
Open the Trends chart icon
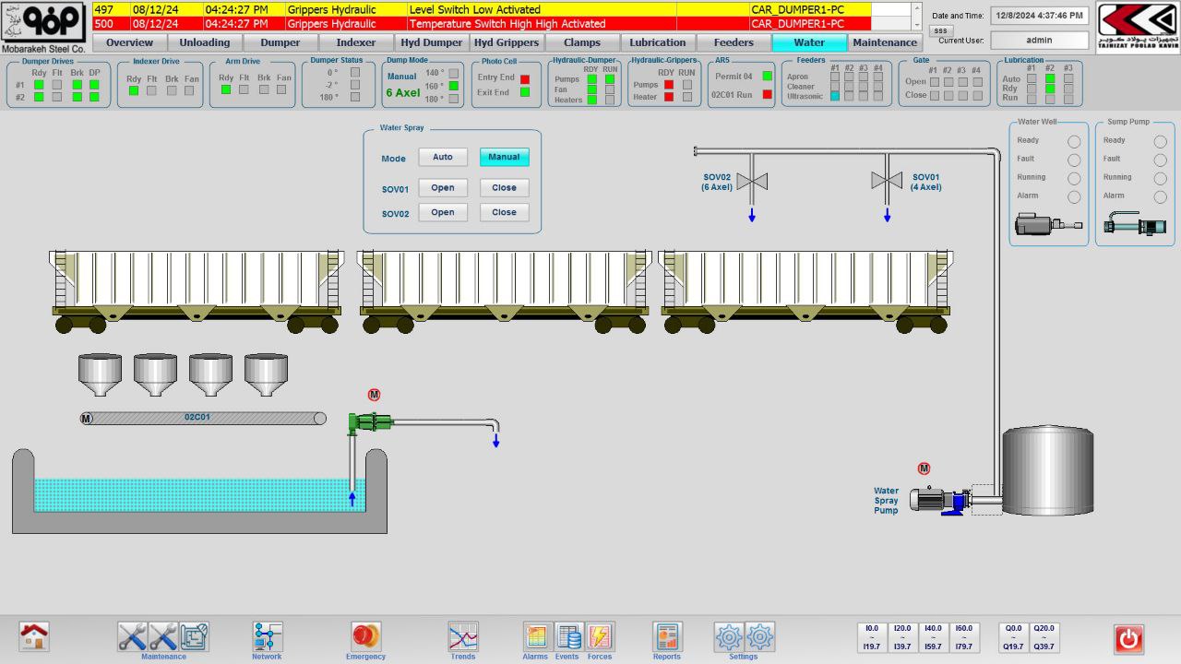463,636
